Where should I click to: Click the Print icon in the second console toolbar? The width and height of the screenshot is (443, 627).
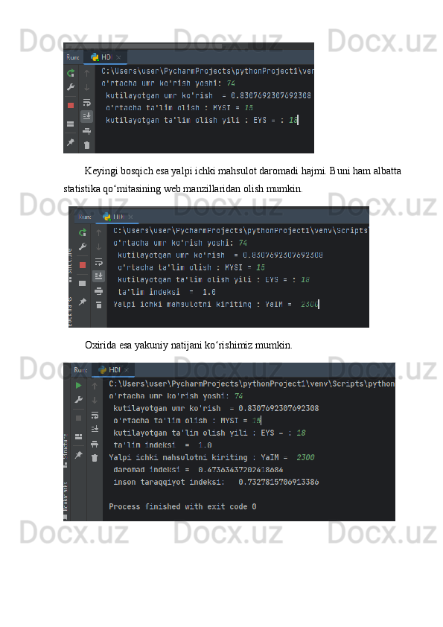(99, 290)
